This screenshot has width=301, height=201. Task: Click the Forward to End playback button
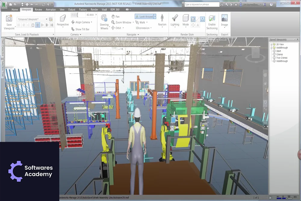coord(52,25)
